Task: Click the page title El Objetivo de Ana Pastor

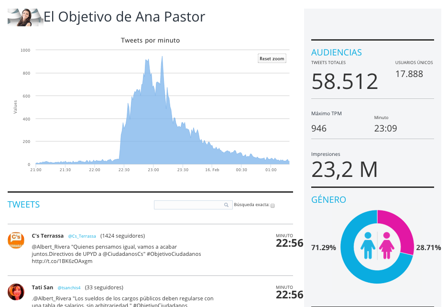Action: (x=124, y=17)
